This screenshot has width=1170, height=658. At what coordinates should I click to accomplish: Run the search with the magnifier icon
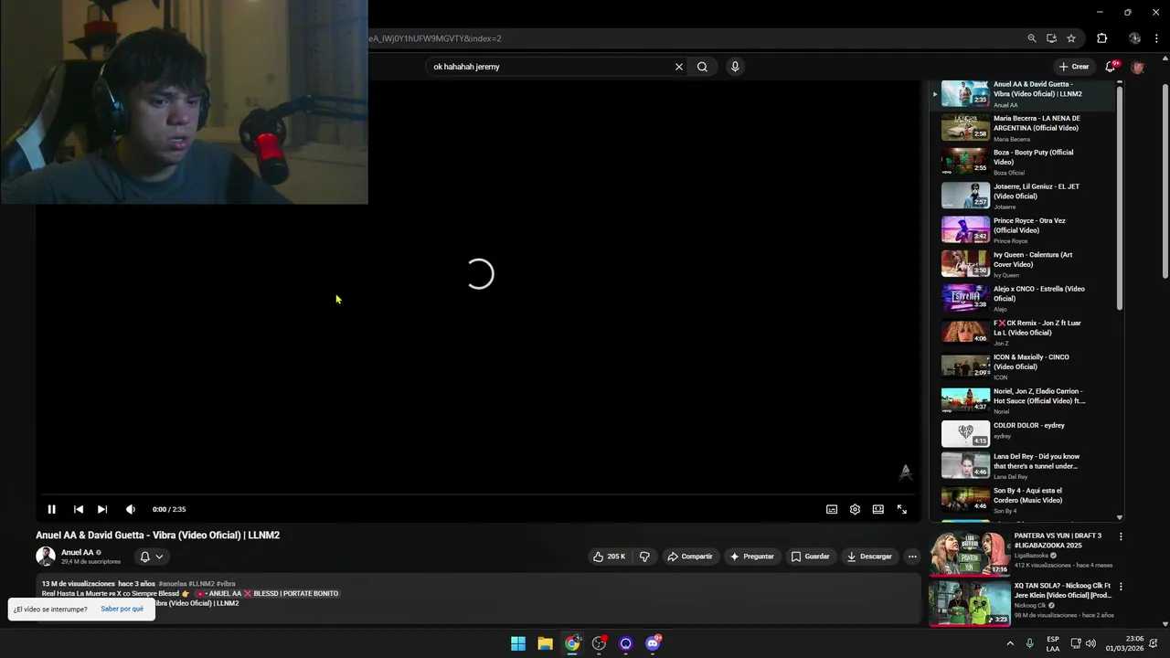pos(702,67)
